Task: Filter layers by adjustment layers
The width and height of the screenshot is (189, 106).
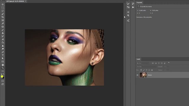Action: 156,63
